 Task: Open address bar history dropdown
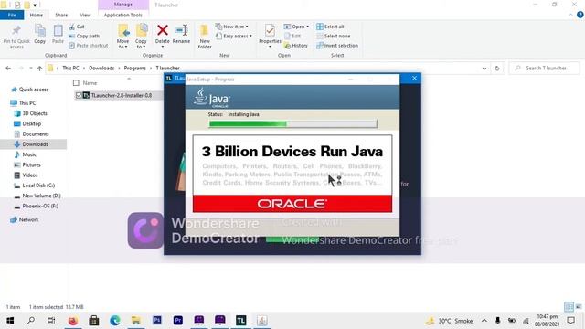[x=484, y=69]
